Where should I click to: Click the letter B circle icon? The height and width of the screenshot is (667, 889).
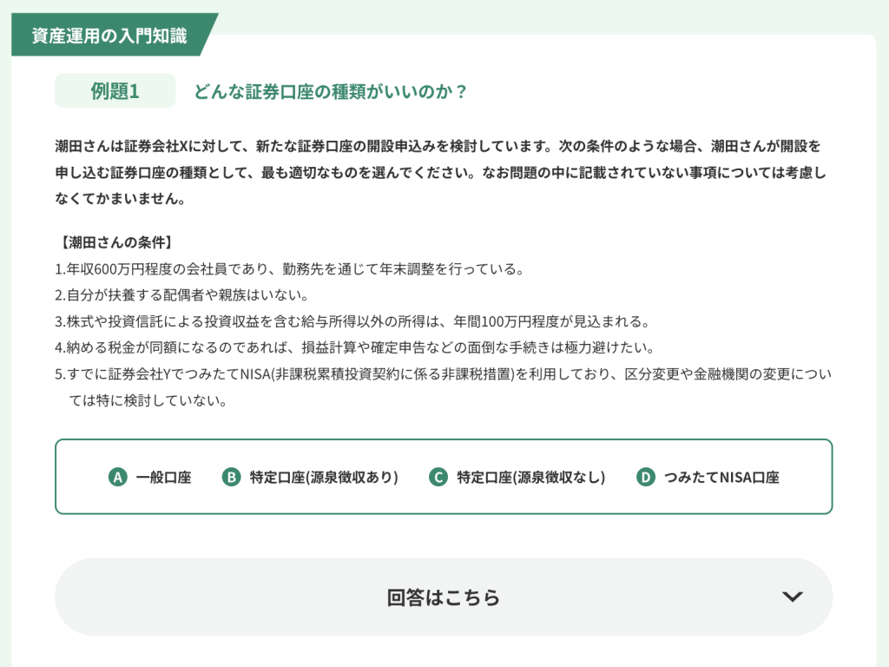231,477
